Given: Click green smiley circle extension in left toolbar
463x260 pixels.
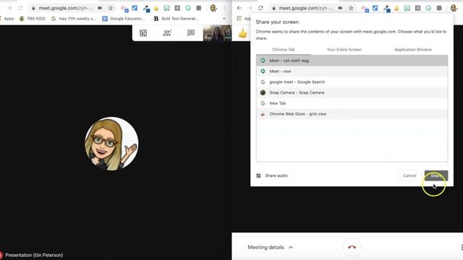Looking at the screenshot, I should click(188, 8).
